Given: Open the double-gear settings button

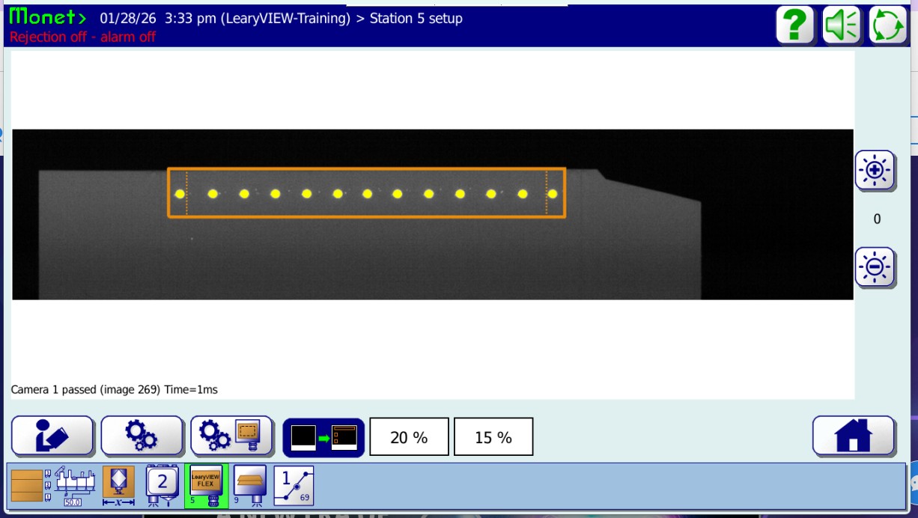Looking at the screenshot, I should (x=142, y=436).
